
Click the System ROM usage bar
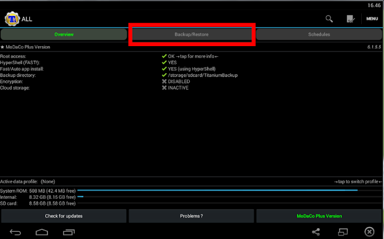point(229,190)
